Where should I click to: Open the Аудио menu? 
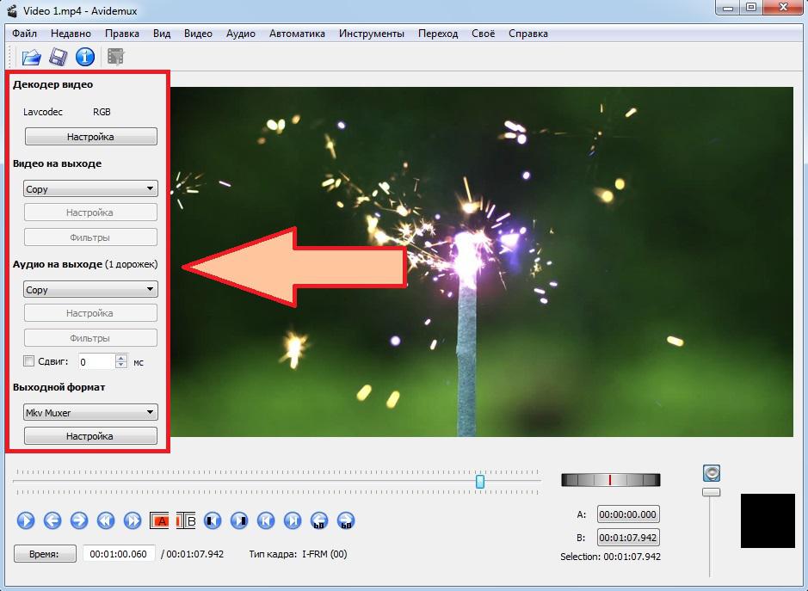pyautogui.click(x=240, y=34)
